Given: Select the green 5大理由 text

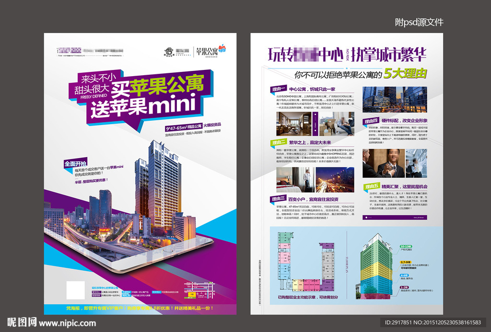Looking at the screenshot, I should pyautogui.click(x=405, y=73).
